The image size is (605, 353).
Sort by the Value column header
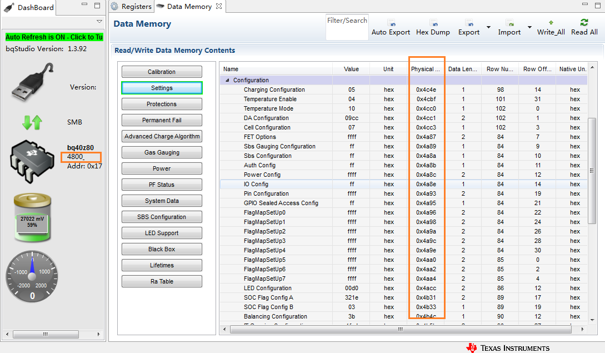(351, 69)
